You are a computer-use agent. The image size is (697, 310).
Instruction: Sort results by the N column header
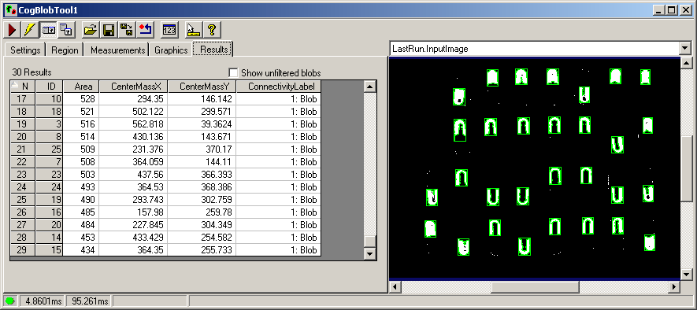pyautogui.click(x=23, y=87)
